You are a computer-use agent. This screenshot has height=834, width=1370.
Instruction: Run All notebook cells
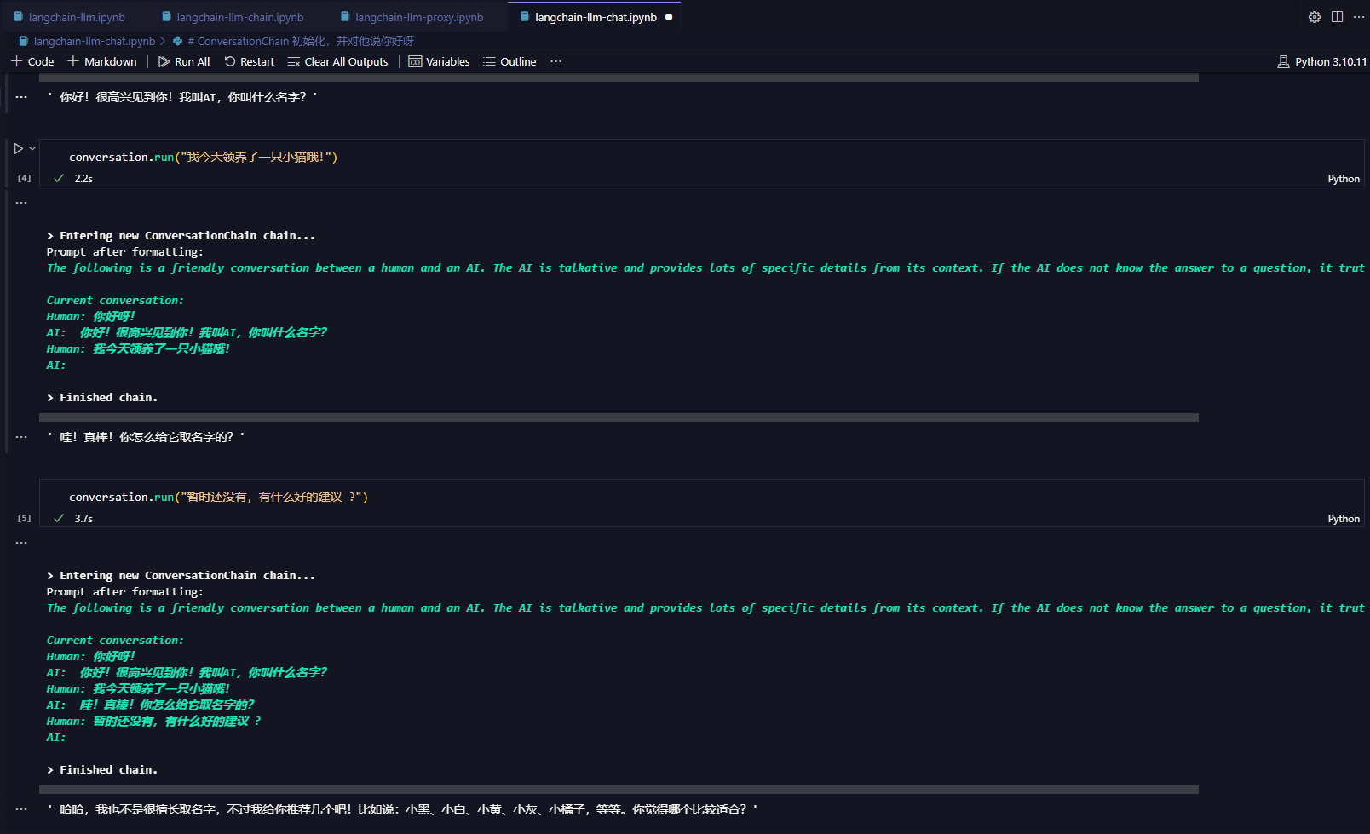click(x=184, y=61)
